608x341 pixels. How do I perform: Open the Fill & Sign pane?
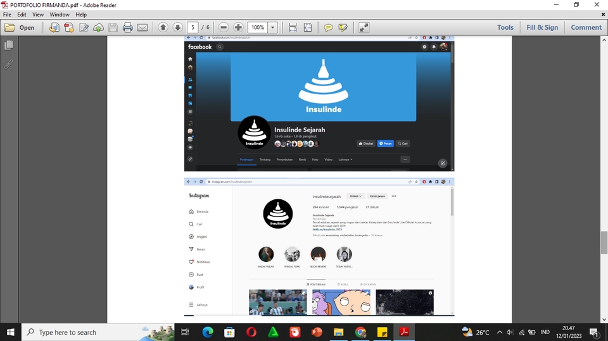click(x=542, y=27)
